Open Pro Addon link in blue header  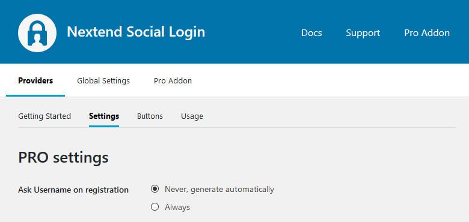click(x=427, y=32)
